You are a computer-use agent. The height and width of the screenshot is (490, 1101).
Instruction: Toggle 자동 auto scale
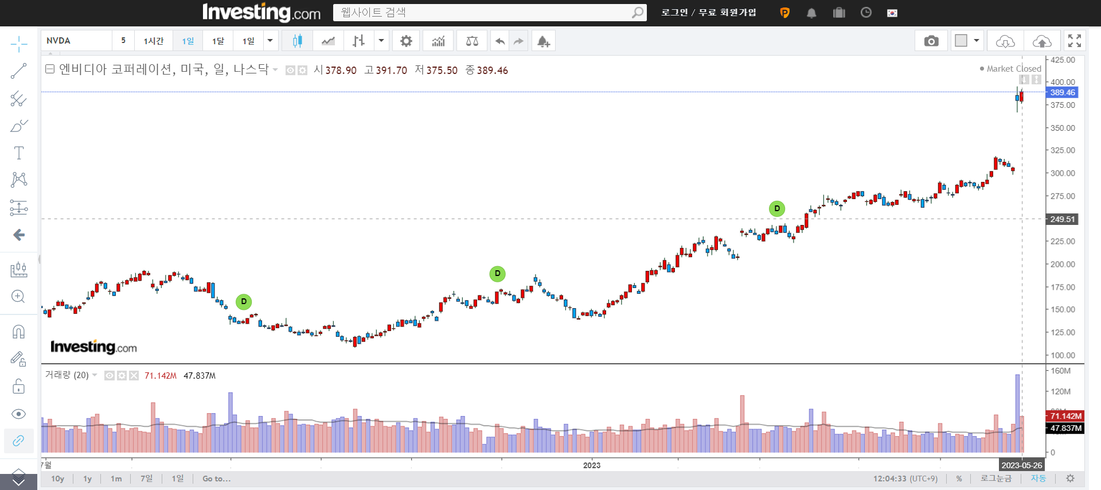[x=1038, y=479]
